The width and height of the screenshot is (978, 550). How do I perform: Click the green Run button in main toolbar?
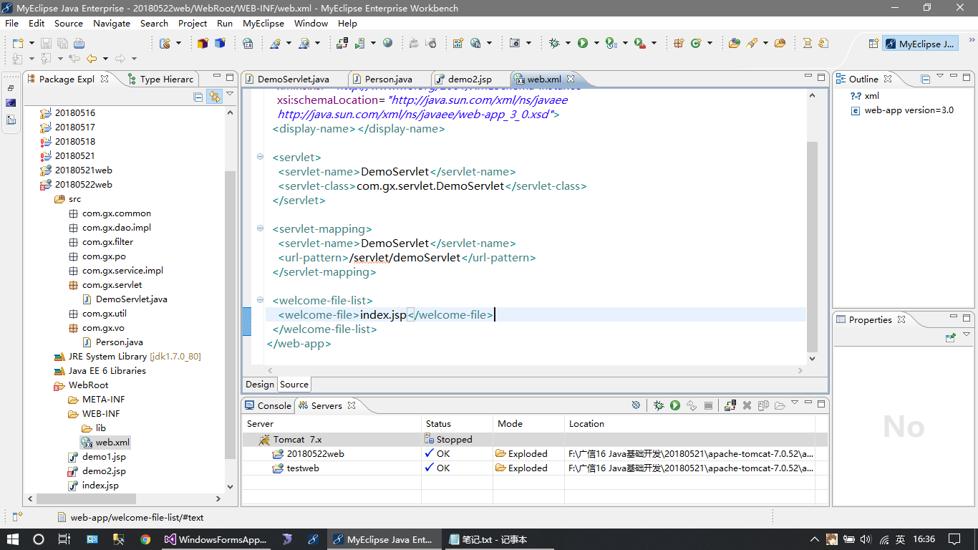pos(583,44)
